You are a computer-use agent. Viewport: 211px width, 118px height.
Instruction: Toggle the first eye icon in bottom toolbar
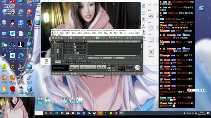pos(85,73)
